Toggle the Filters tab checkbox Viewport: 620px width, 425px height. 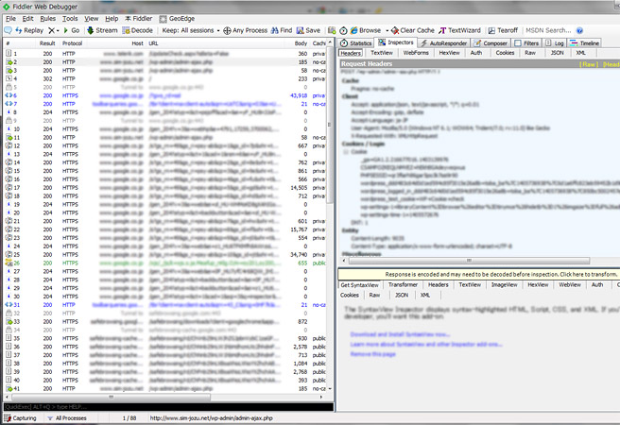pos(518,43)
